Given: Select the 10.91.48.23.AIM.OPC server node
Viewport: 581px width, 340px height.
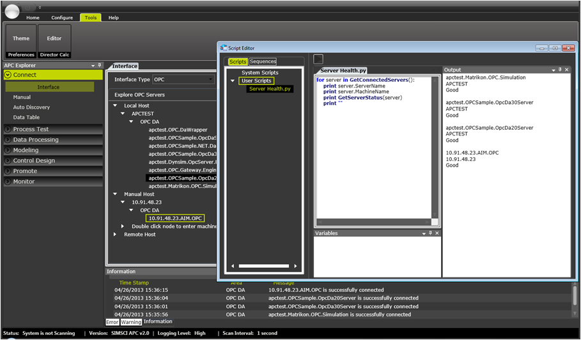Looking at the screenshot, I should (x=175, y=218).
